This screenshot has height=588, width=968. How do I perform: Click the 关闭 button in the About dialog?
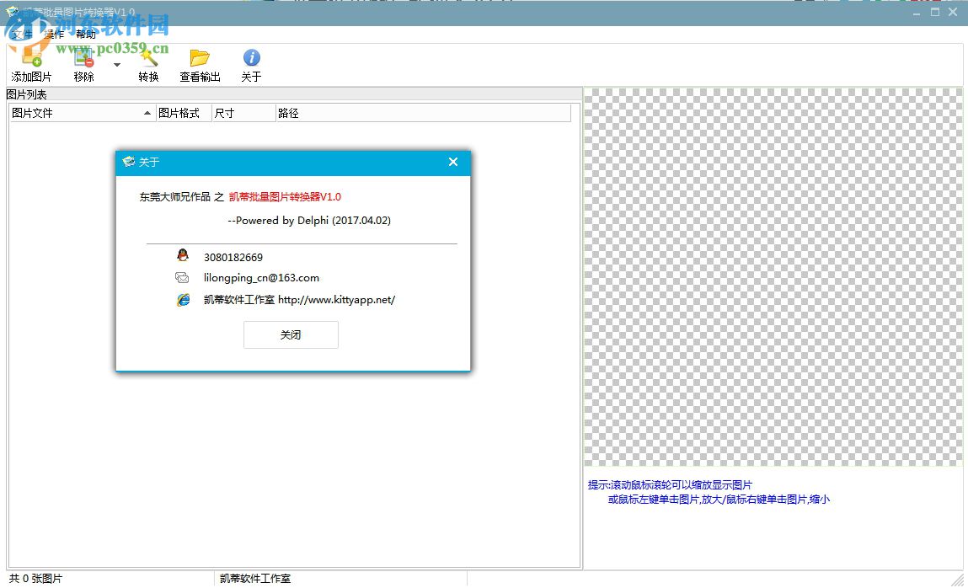pos(291,334)
